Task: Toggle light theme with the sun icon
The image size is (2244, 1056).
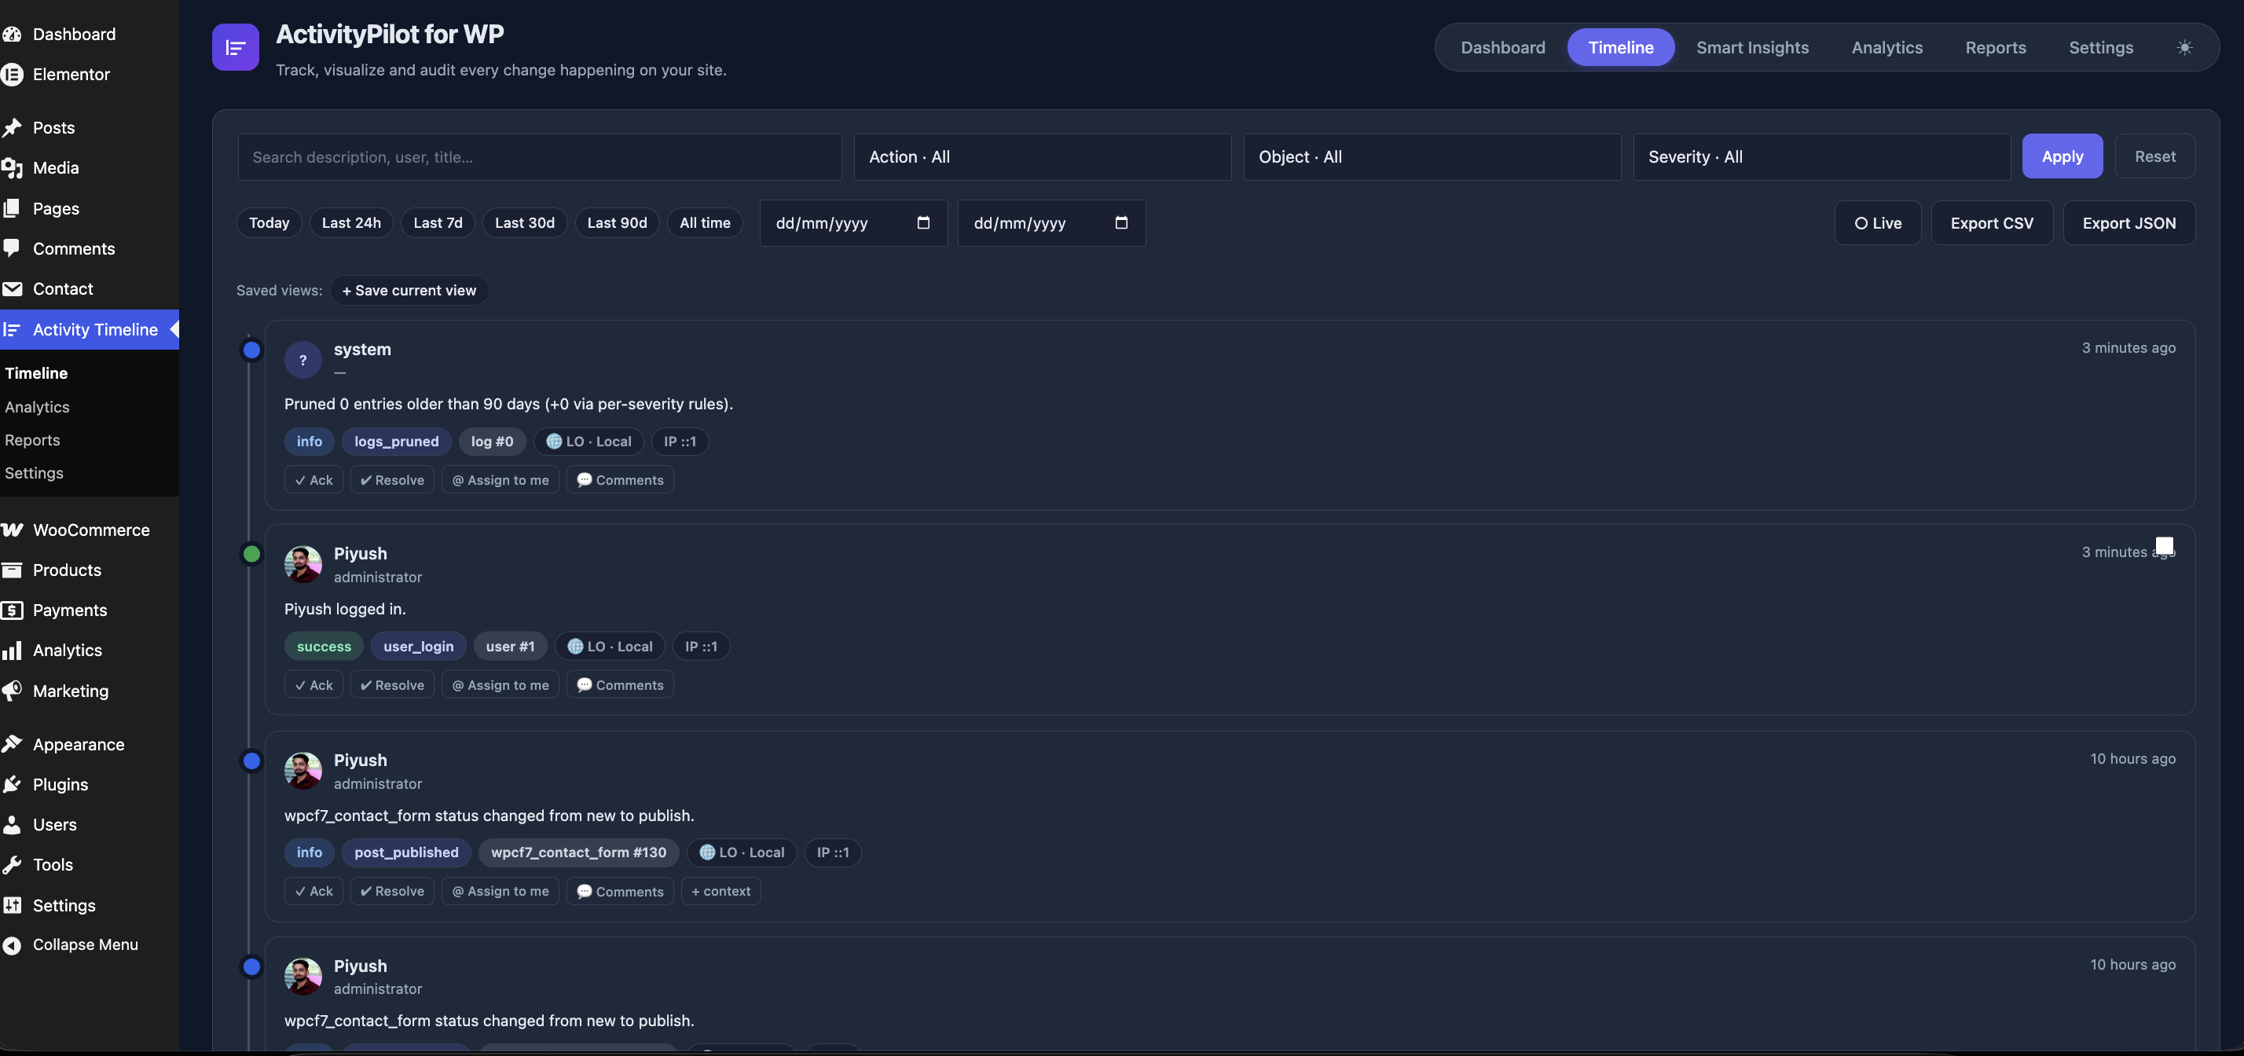Action: pyautogui.click(x=2184, y=47)
